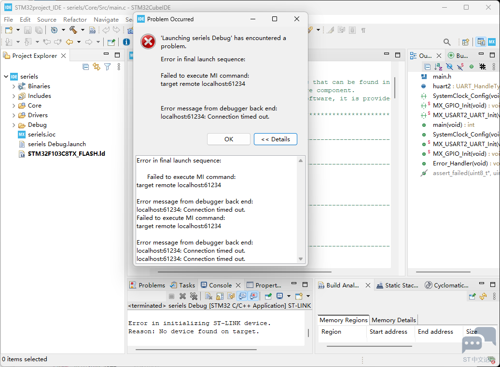Screen dimensions: 500x367
Task: Switch to the MX device configuration perspective
Action: pos(492,42)
